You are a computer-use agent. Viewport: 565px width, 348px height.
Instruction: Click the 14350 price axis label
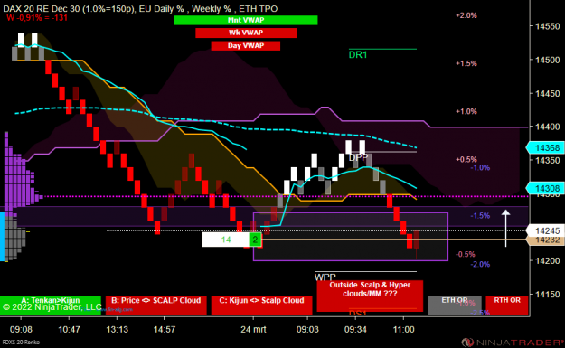(x=548, y=160)
